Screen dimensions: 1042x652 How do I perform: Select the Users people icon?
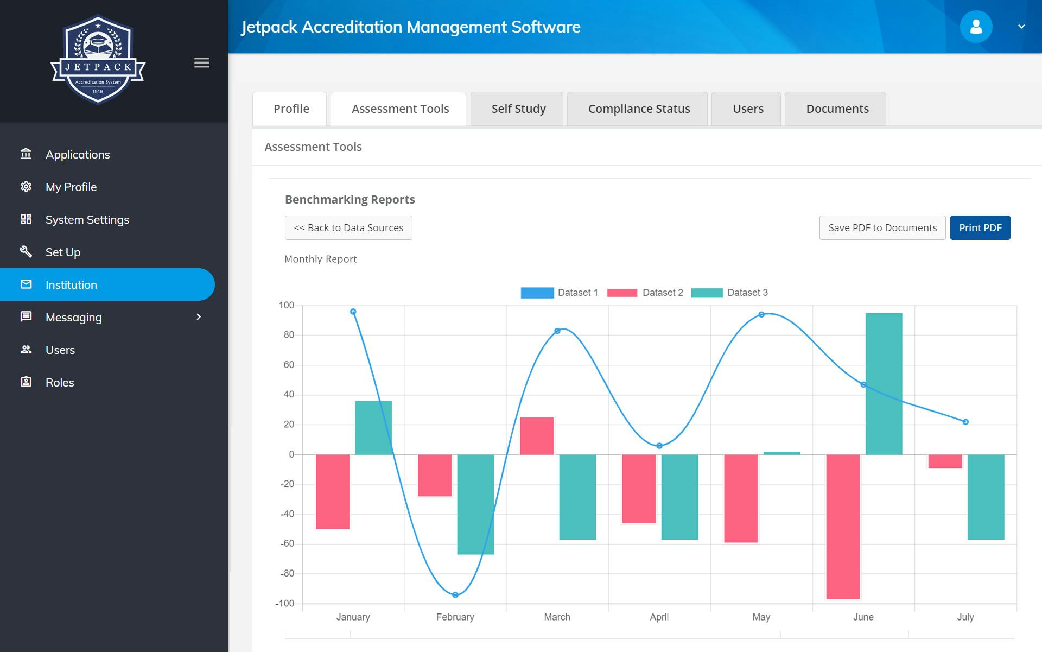(x=26, y=350)
